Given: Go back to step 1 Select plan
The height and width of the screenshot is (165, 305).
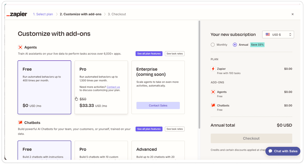Looking at the screenshot, I should pos(43,14).
